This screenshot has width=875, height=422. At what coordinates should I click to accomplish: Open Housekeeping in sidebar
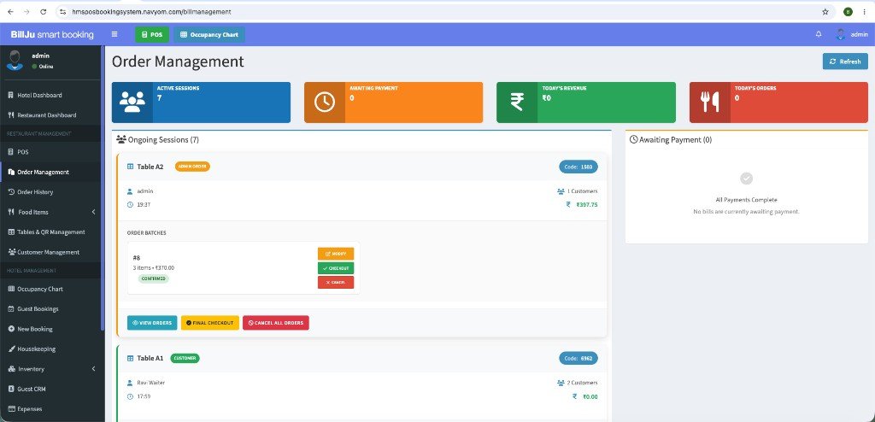point(50,349)
